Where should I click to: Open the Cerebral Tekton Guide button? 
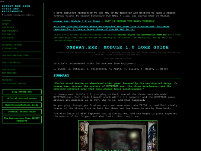(x=22, y=111)
